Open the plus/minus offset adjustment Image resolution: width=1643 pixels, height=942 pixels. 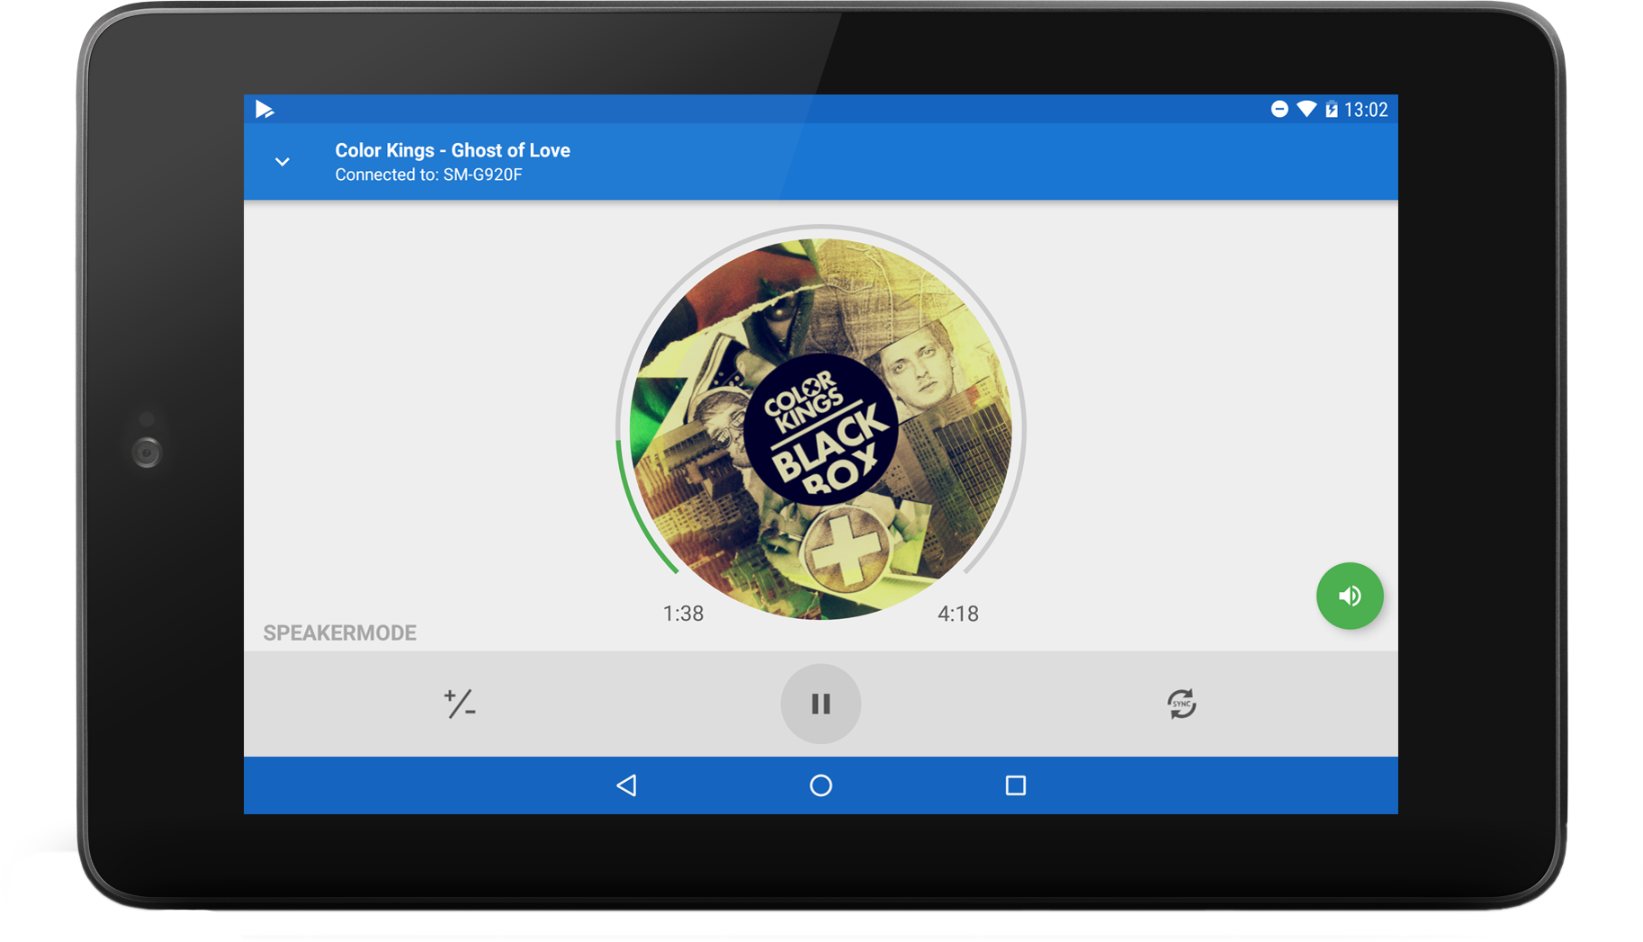tap(460, 704)
